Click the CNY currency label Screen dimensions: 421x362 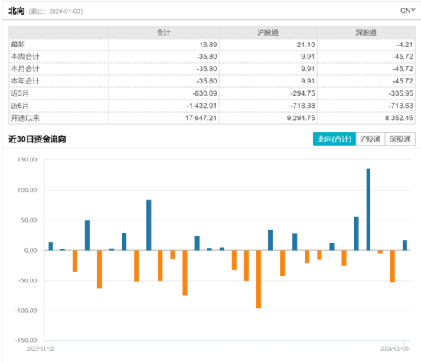[x=407, y=11]
